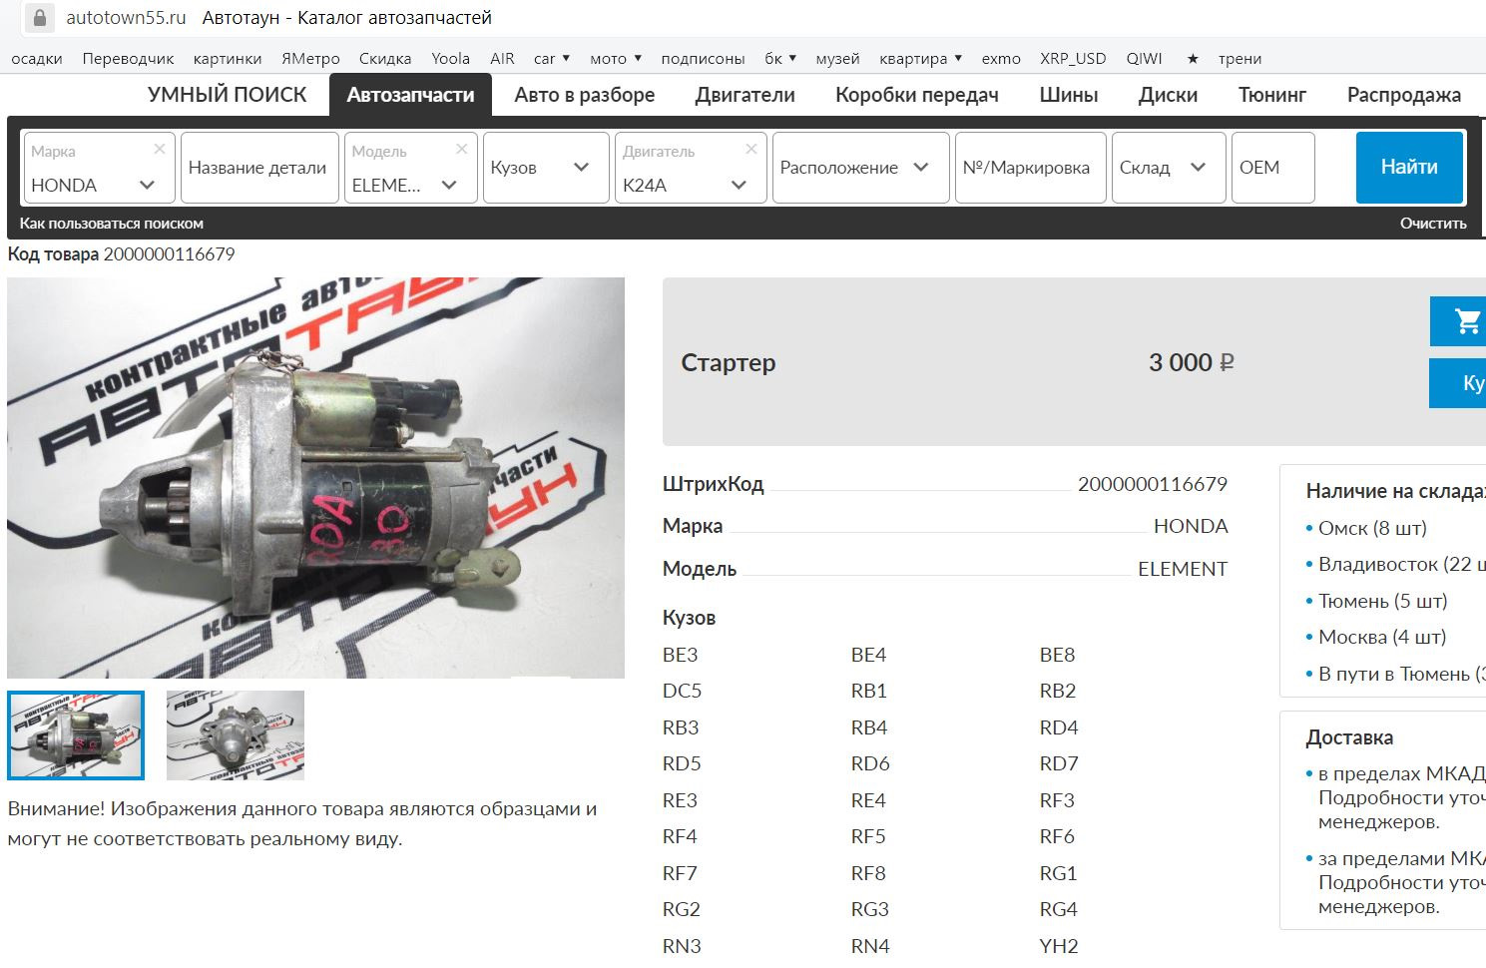Open the Переводчик bookmark
Image resolution: width=1486 pixels, height=968 pixels.
[128, 59]
